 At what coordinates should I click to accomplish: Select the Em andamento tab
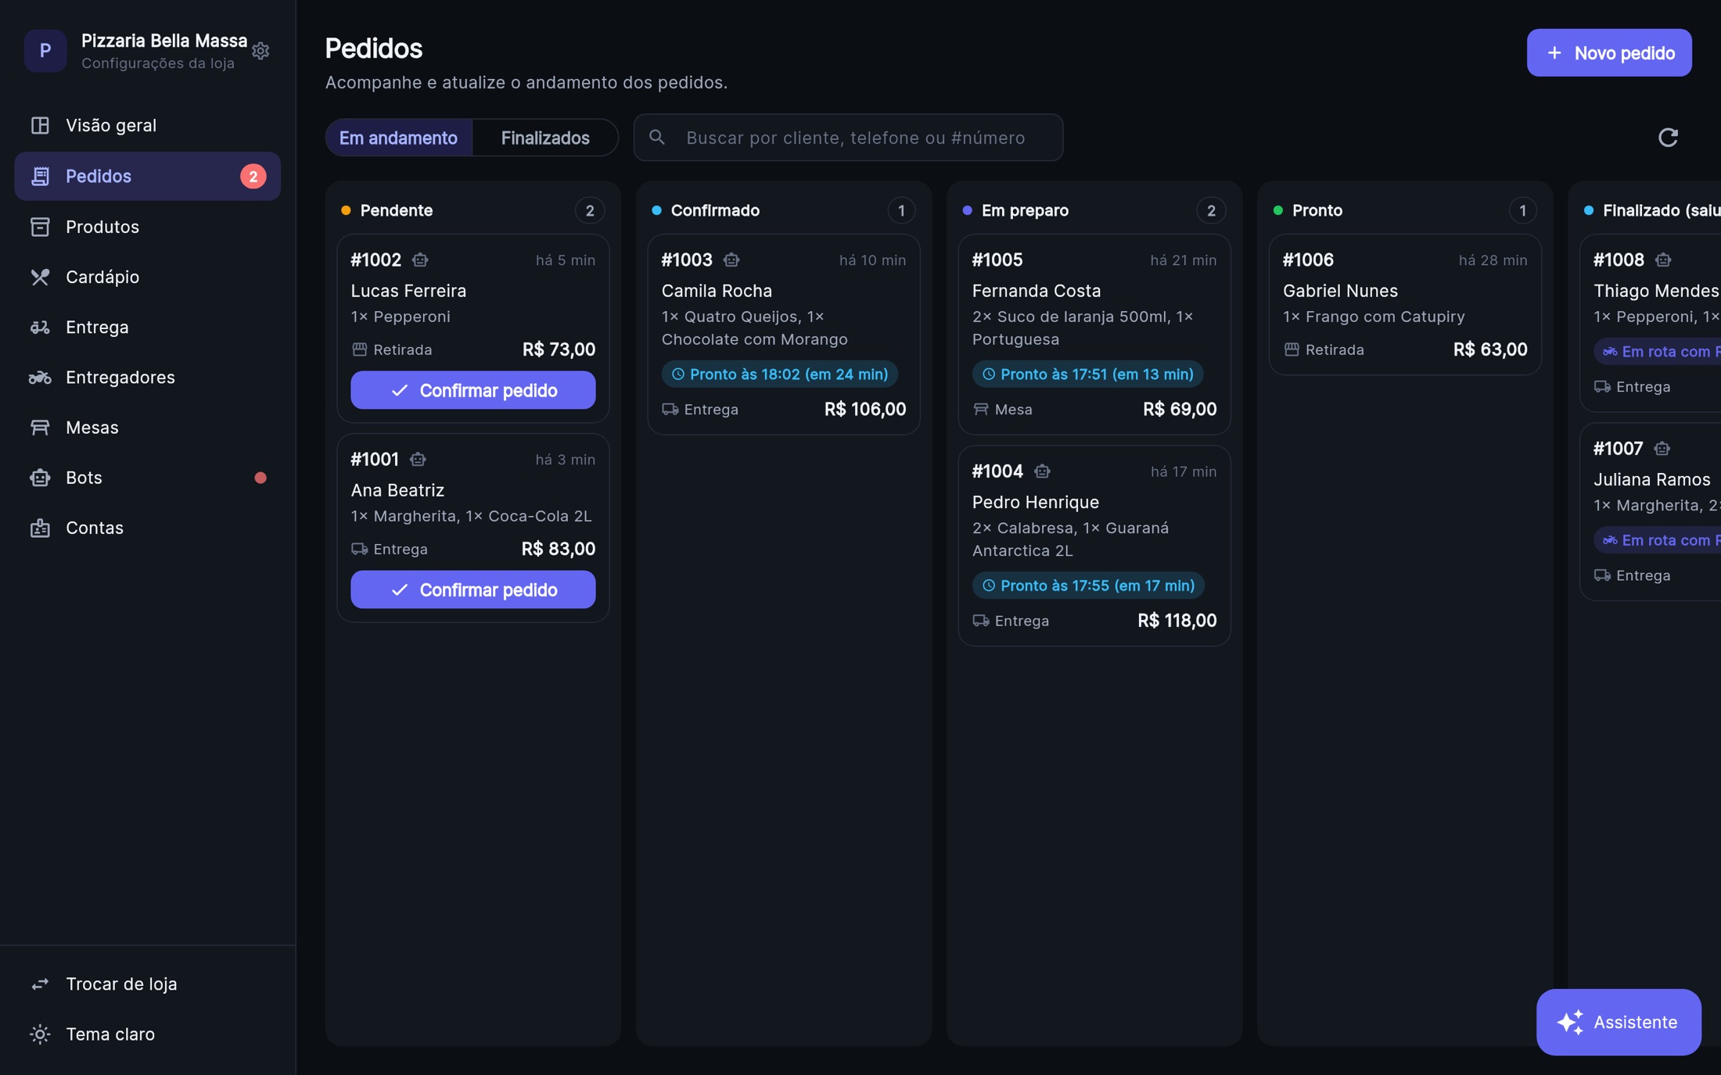(x=398, y=138)
